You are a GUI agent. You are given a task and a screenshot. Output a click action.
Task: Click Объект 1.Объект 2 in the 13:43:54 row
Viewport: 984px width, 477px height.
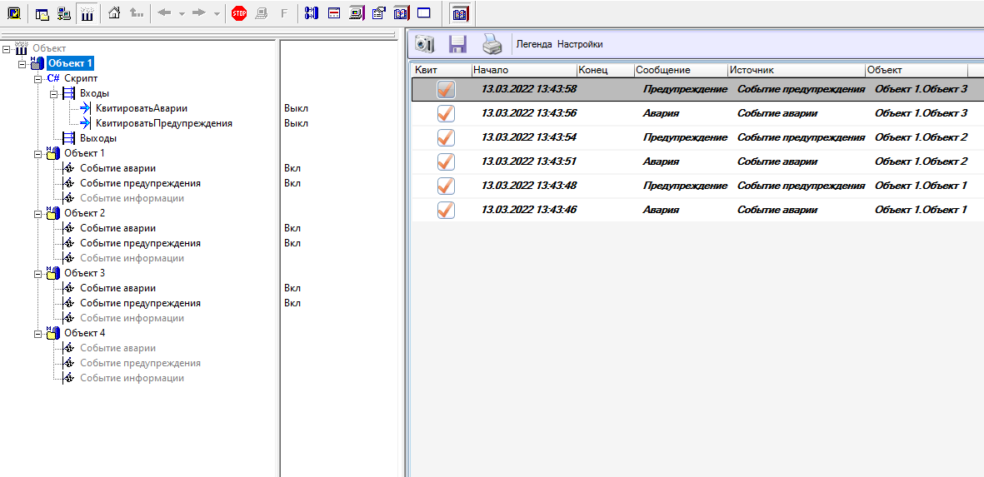pos(921,137)
